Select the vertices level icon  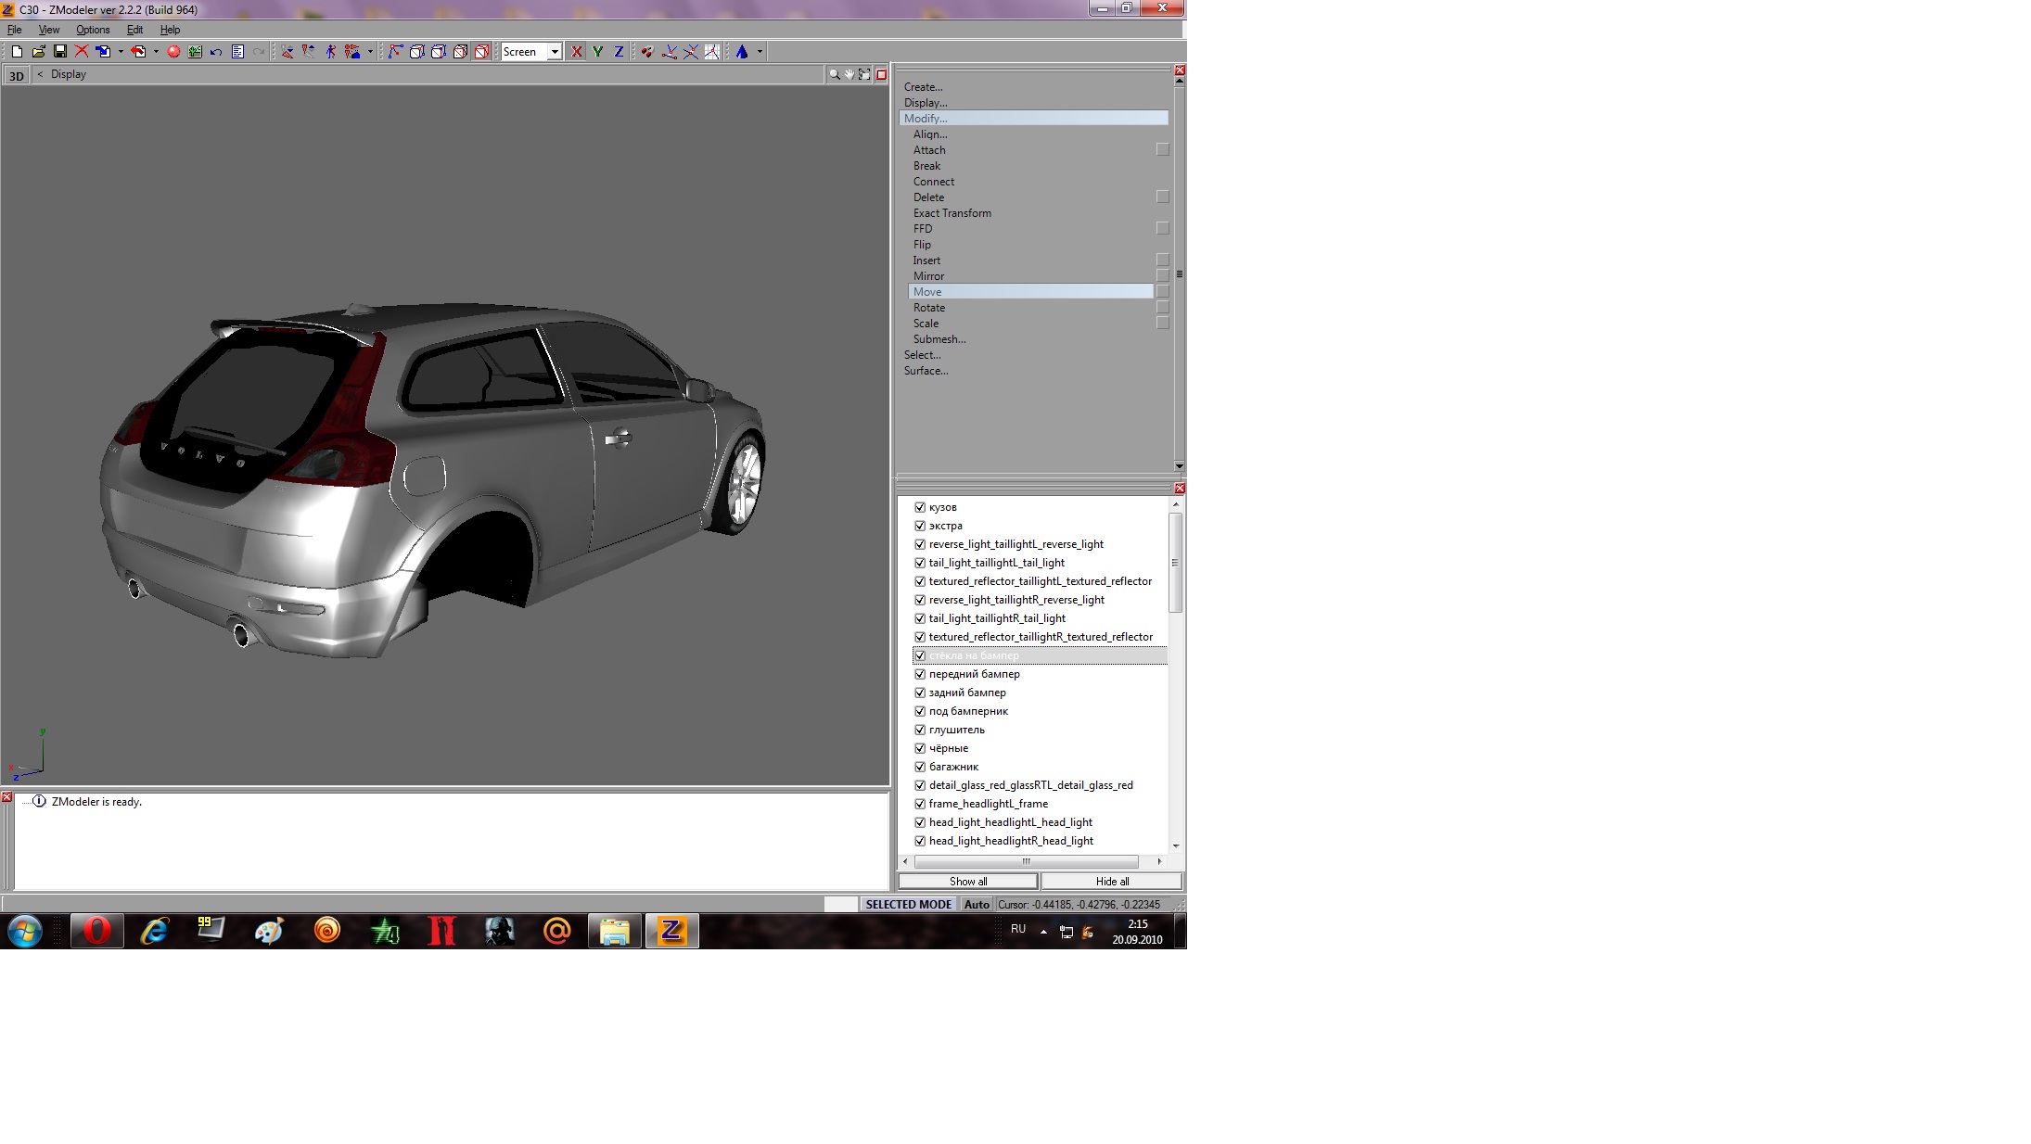(395, 52)
